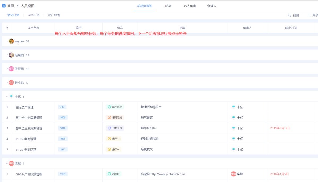This screenshot has height=182, width=318.
Task: Switch to the 成员 tab
Action: [168, 6]
